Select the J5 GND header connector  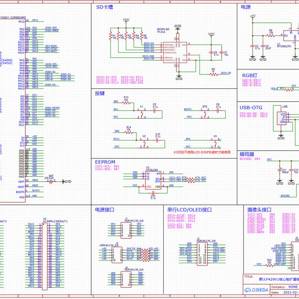pos(126,280)
